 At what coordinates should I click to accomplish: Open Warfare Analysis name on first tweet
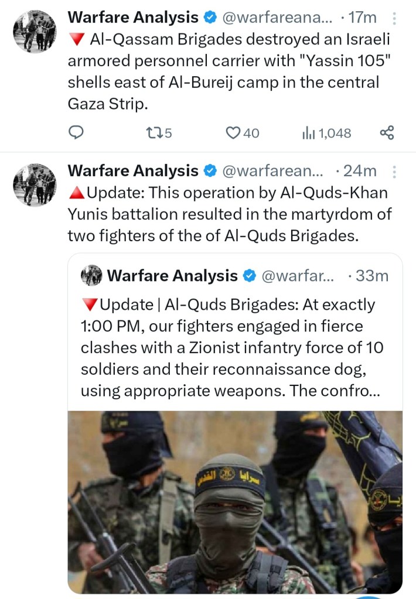(x=132, y=18)
